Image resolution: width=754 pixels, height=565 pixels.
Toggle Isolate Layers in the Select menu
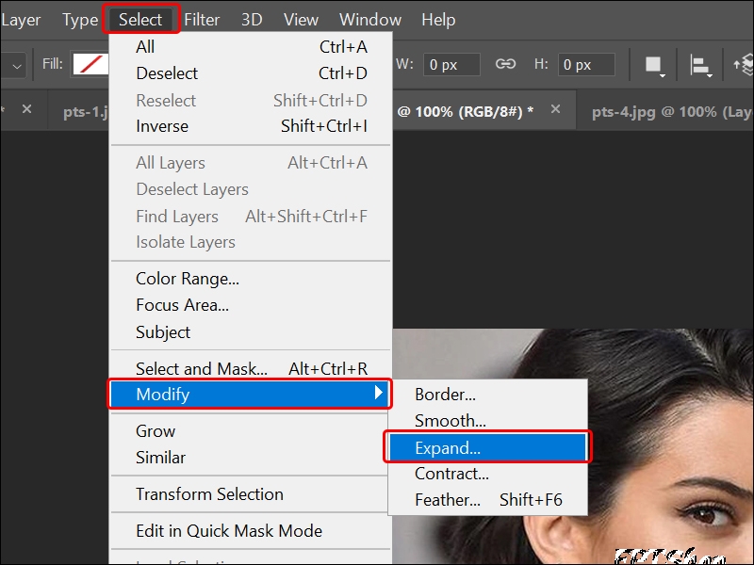(184, 242)
